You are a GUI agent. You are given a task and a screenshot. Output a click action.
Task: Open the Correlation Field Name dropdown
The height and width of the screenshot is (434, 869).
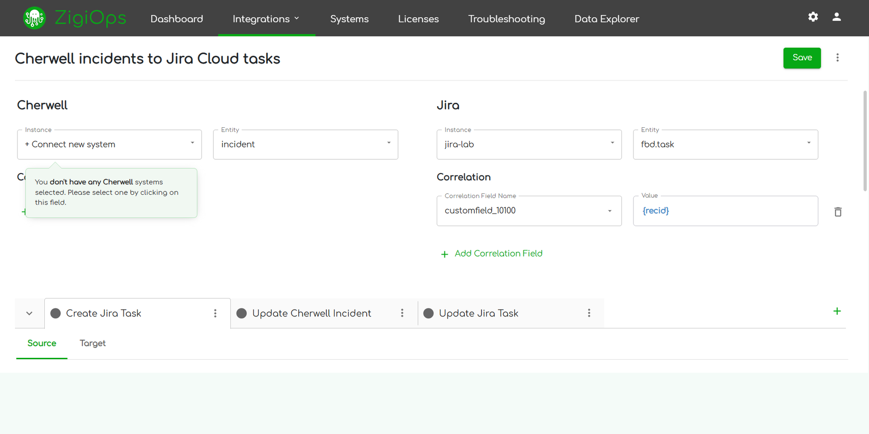point(529,211)
